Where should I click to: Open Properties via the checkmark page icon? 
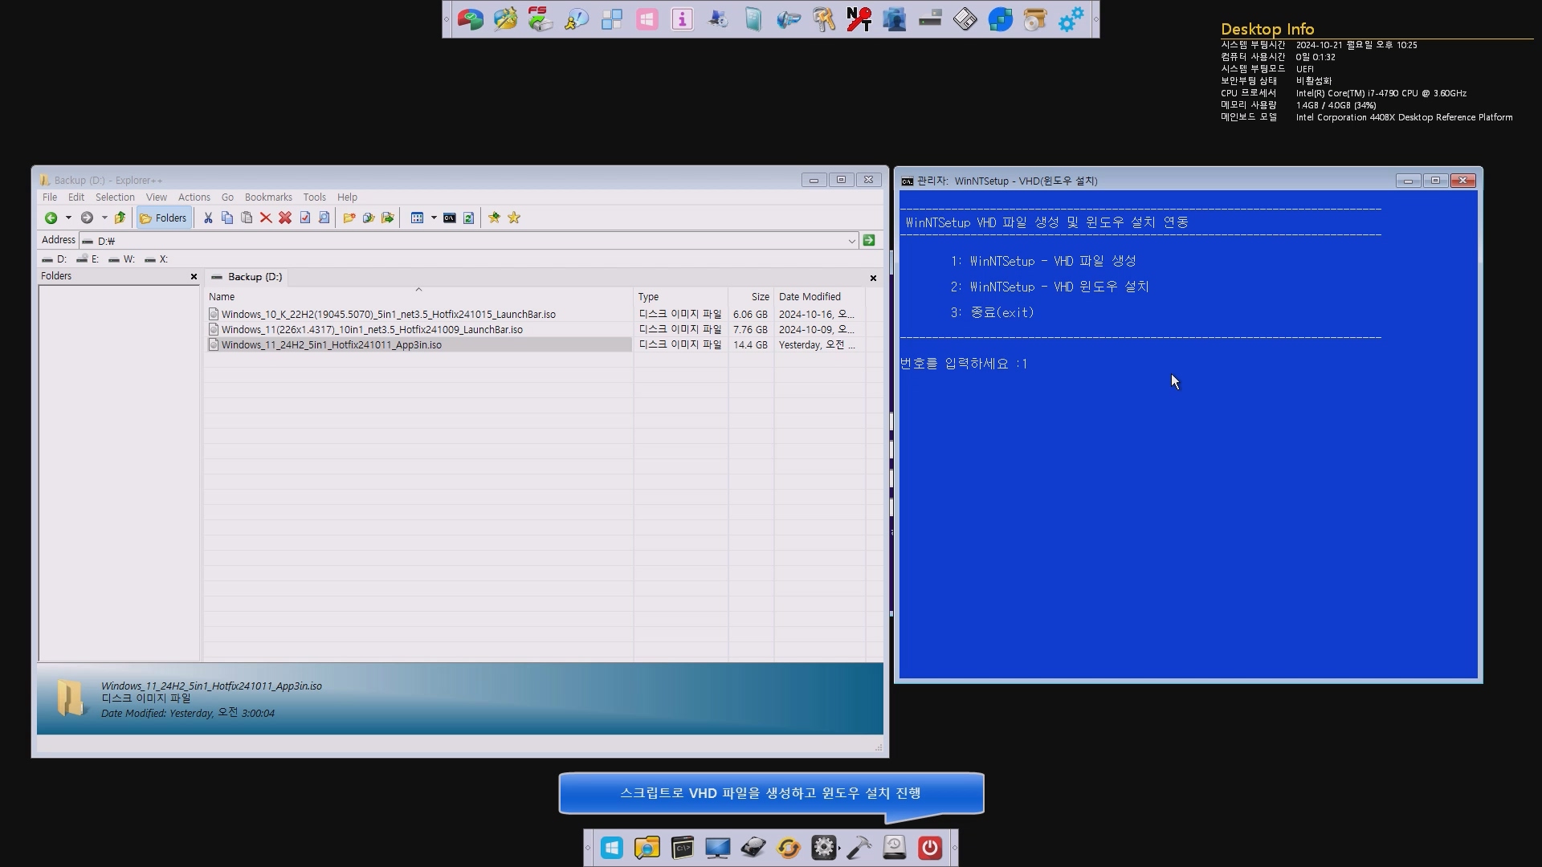(305, 218)
